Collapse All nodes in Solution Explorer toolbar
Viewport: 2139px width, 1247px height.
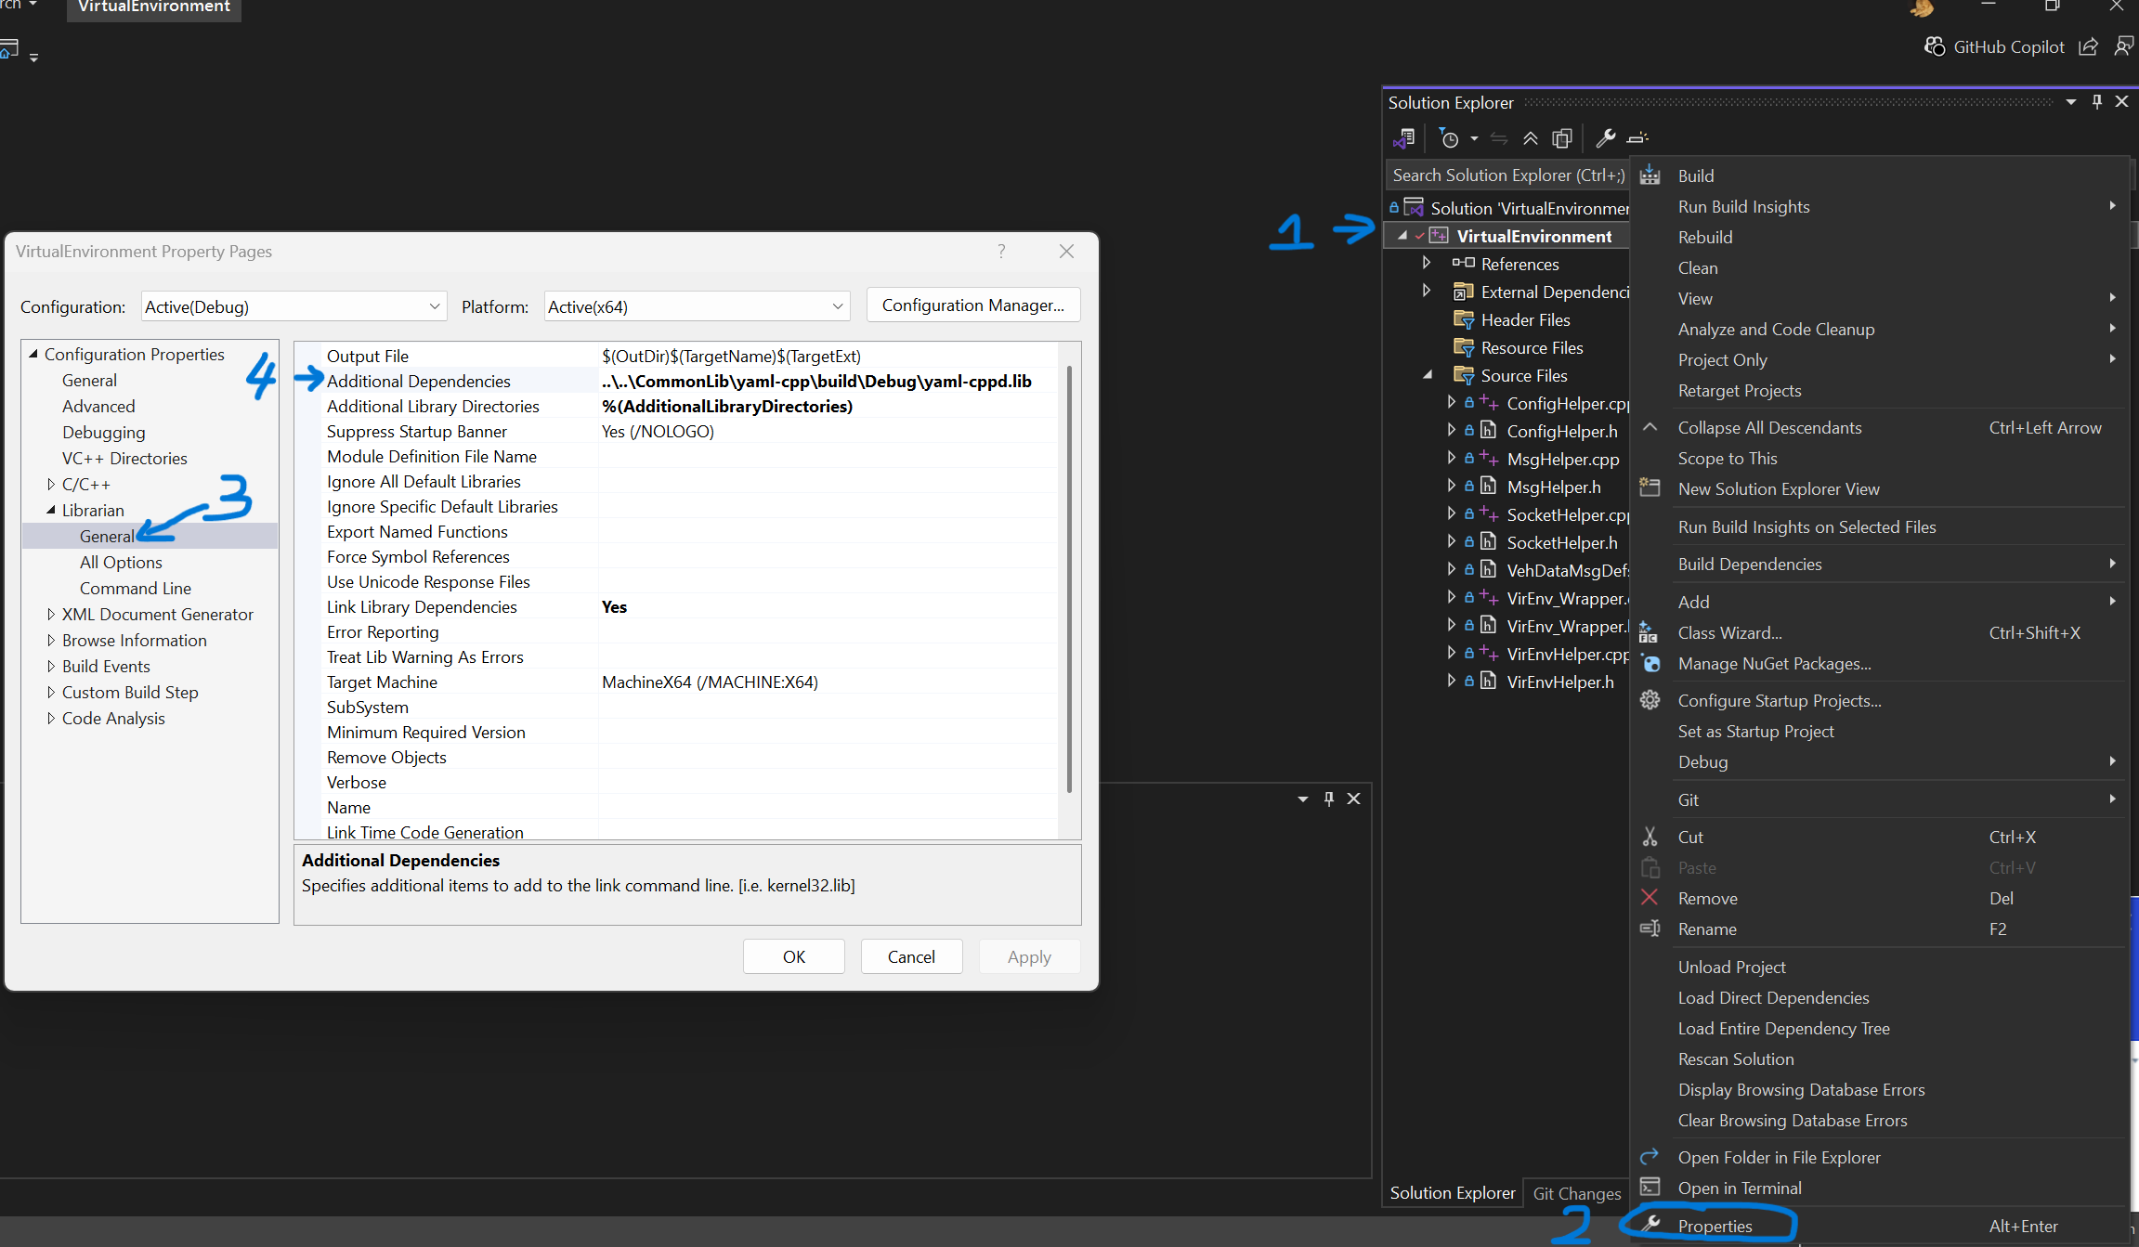coord(1531,138)
